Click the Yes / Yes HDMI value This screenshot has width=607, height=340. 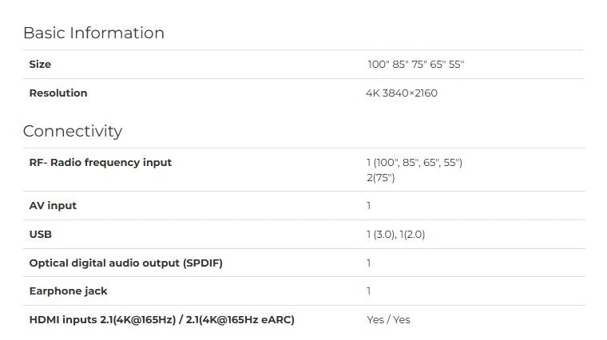pyautogui.click(x=389, y=320)
